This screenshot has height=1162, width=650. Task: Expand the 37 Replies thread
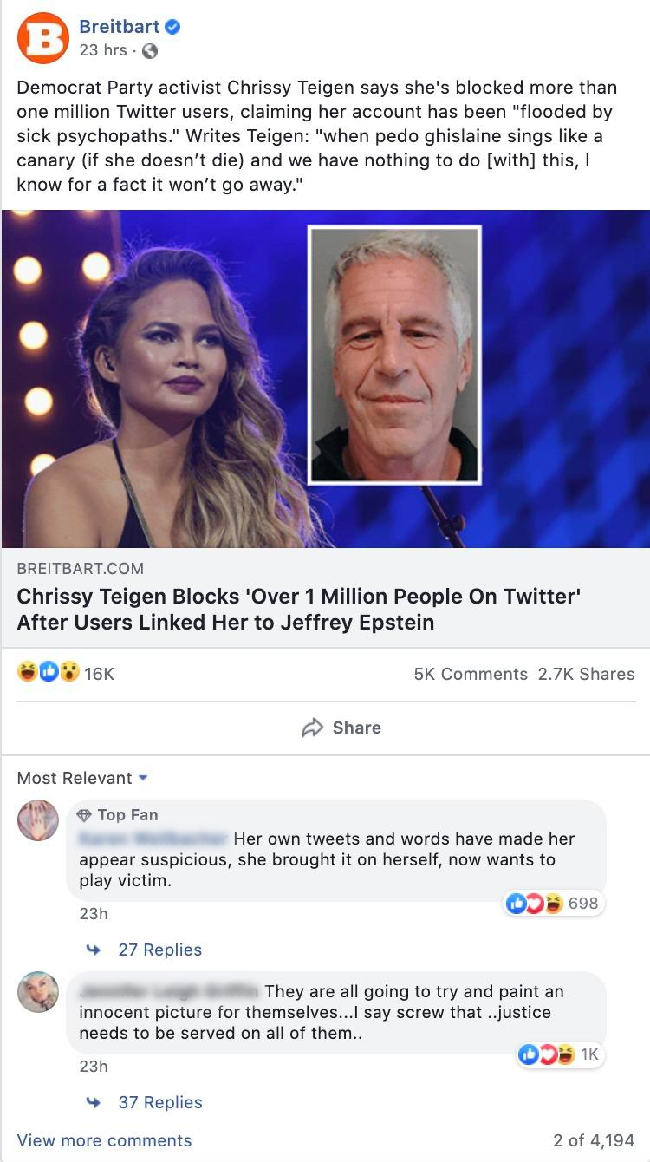(x=159, y=1102)
